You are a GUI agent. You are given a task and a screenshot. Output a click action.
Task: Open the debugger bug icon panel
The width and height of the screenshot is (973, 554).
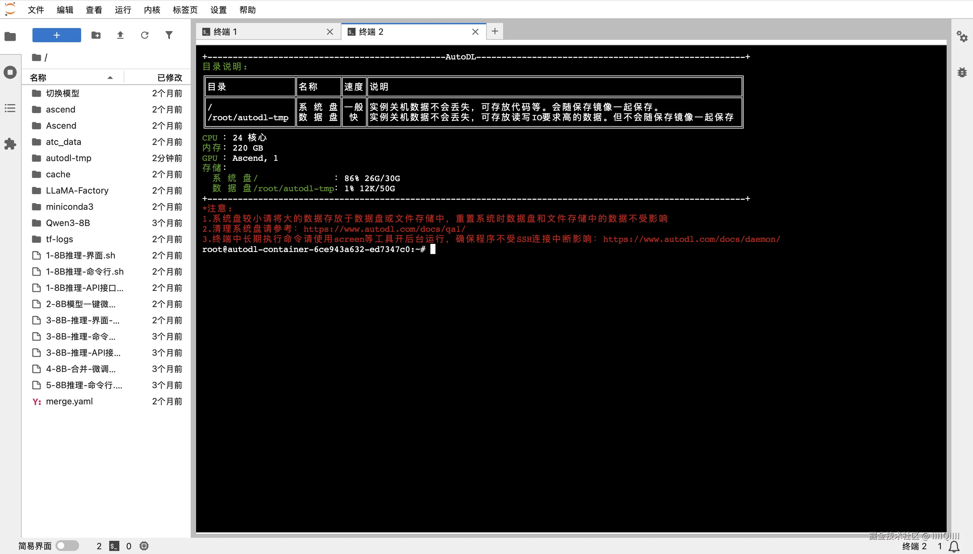[x=962, y=72]
